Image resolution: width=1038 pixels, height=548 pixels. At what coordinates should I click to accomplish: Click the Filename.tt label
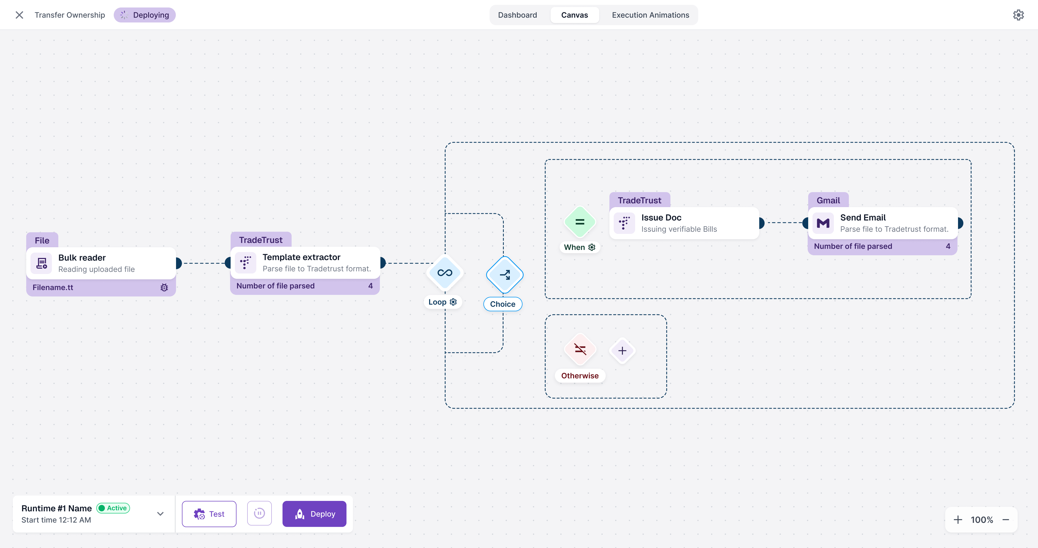tap(53, 287)
